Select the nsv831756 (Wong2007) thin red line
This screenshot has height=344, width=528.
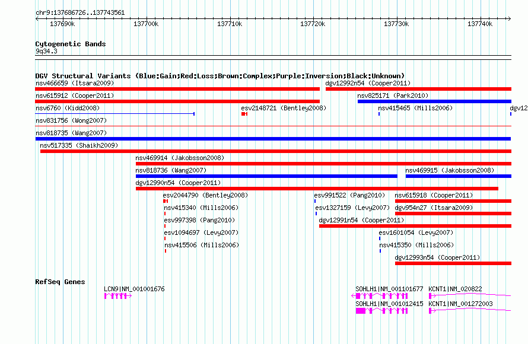tap(273, 126)
